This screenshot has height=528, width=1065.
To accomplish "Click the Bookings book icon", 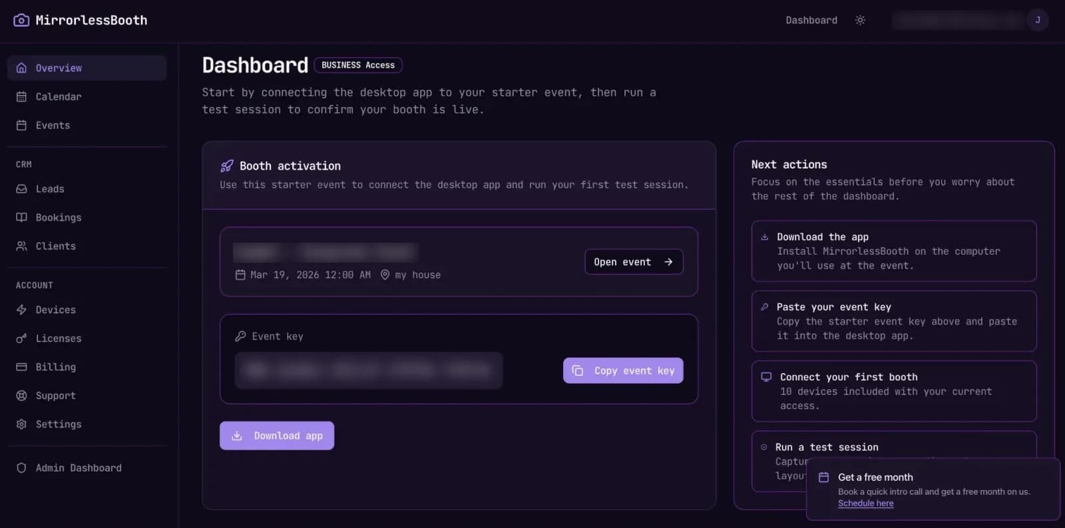I will [x=21, y=217].
